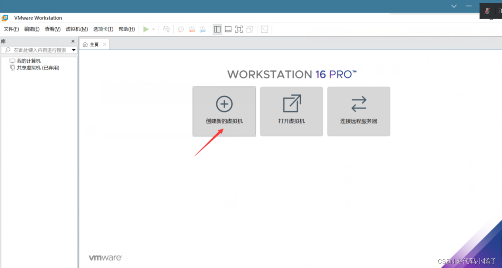Minimize using the dash button in the top bar
Image resolution: width=502 pixels, height=268 pixels.
tap(469, 6)
